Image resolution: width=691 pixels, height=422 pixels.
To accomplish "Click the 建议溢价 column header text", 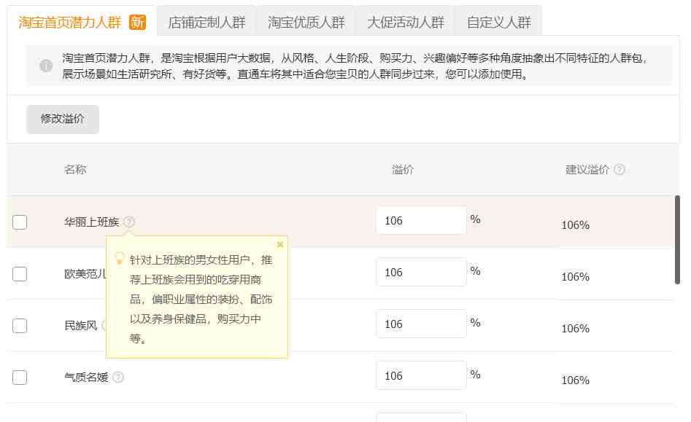I will (x=587, y=169).
